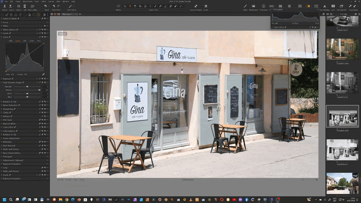Click the Reset adjustments icon
The image size is (361, 203).
(46, 6)
